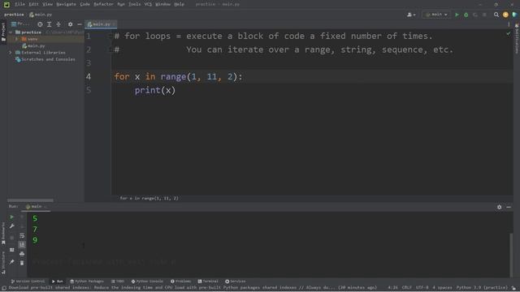This screenshot has width=520, height=292.
Task: Expand External Libraries node
Action: pos(11,53)
